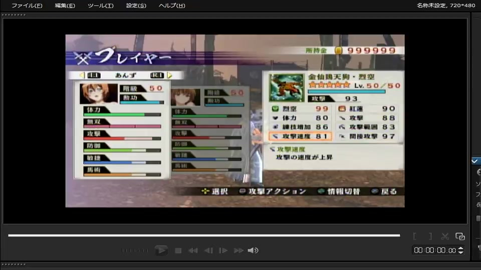This screenshot has width=481, height=270.
Task: Decrease timecode with the down arrow
Action: [460, 252]
